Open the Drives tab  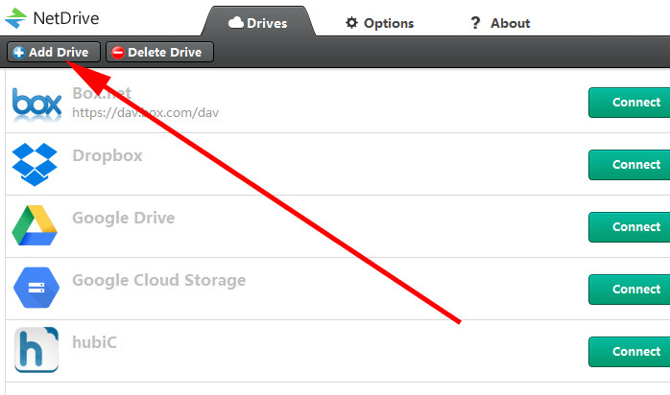click(x=259, y=23)
